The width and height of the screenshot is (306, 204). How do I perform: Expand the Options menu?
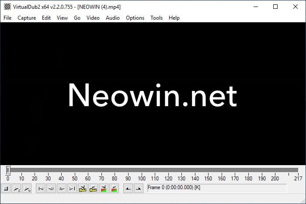click(135, 18)
